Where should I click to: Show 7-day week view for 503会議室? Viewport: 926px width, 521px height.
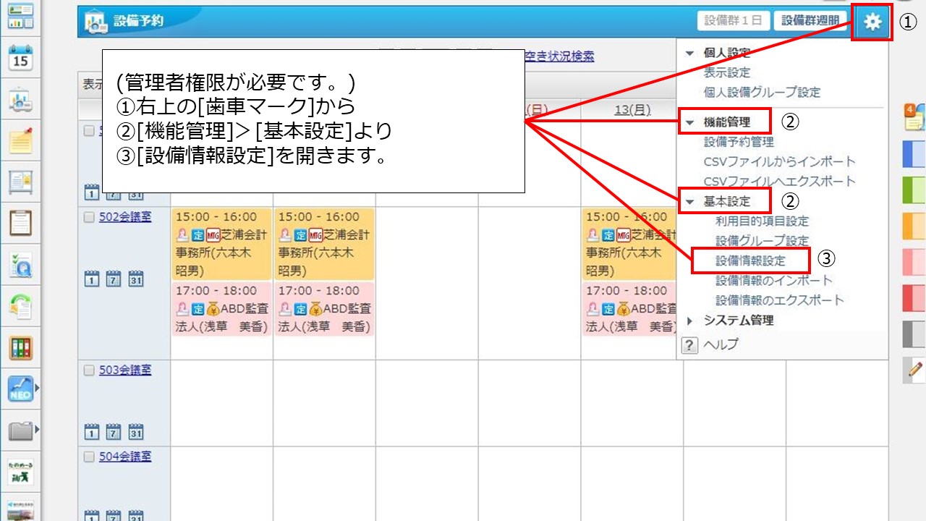click(114, 431)
